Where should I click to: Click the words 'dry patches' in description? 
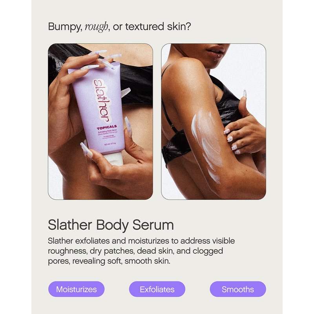(x=112, y=251)
